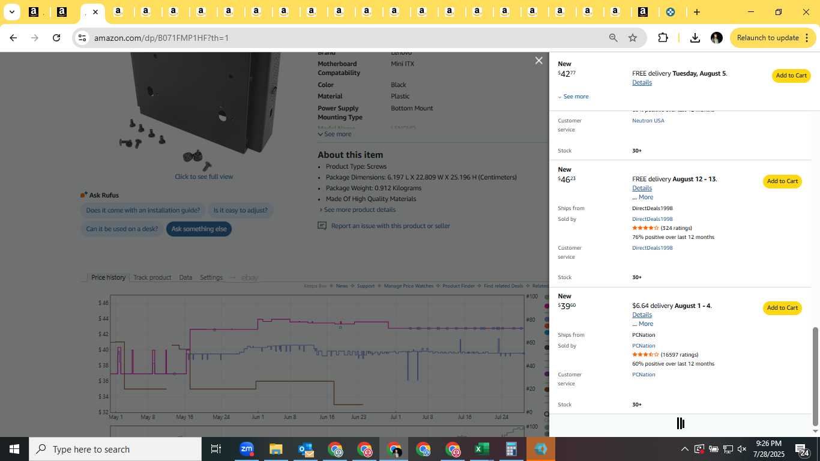This screenshot has height=461, width=820.
Task: Switch to the first Amazon tab
Action: 34,12
